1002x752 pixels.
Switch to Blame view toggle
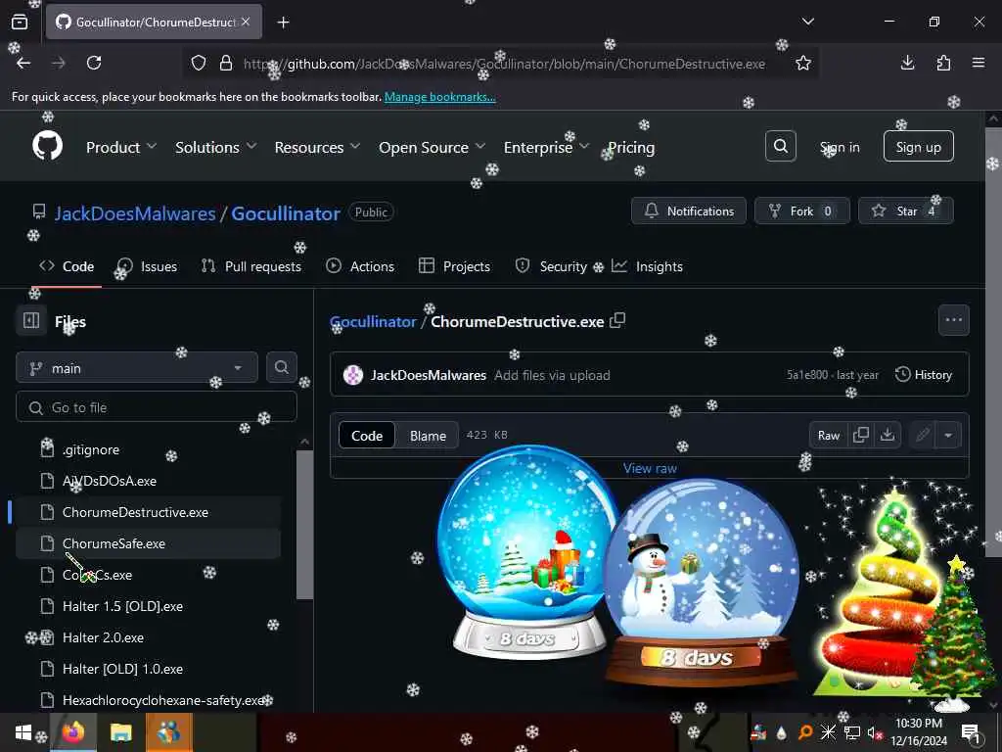[428, 436]
